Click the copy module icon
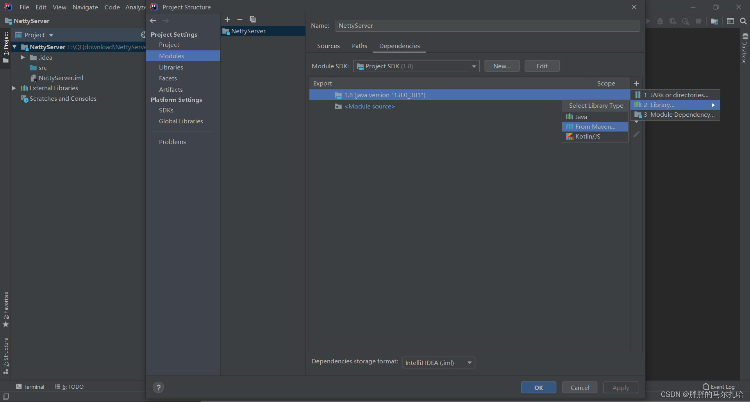Screen dimensions: 750x402 253,20
